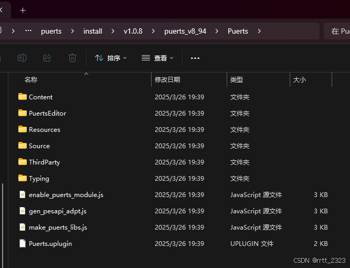This screenshot has width=350, height=268.
Task: Open the View (查看) dropdown
Action: (157, 58)
